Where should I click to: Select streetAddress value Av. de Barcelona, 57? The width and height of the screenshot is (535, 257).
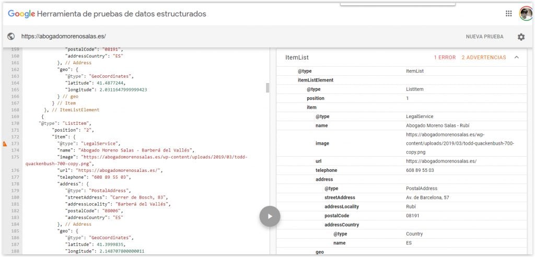pyautogui.click(x=427, y=197)
